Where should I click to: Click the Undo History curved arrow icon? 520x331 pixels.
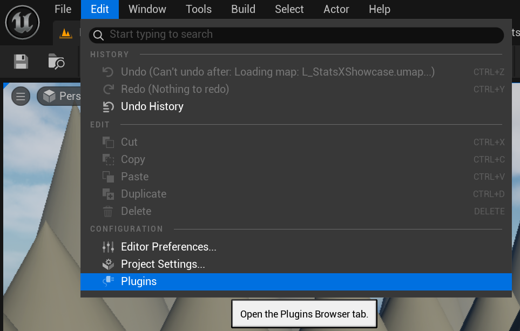[x=107, y=106]
